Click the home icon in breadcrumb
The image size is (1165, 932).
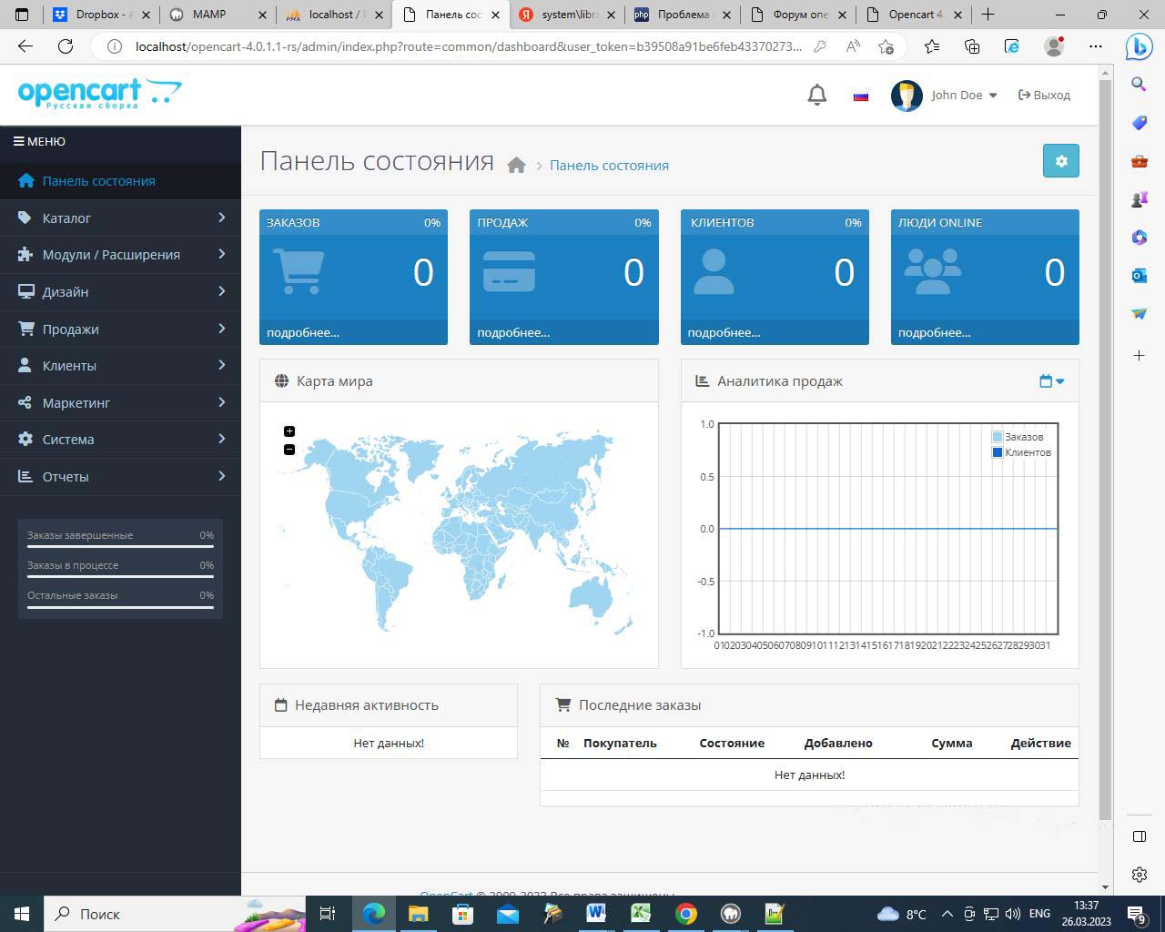coord(516,165)
